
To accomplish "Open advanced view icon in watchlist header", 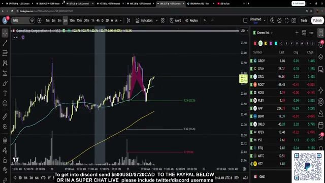I will pyautogui.click(x=304, y=33).
